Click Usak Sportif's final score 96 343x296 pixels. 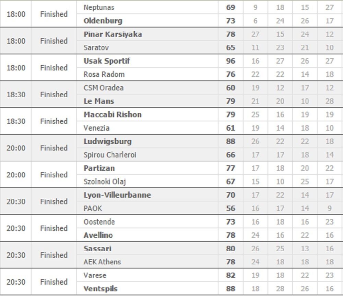[230, 61]
